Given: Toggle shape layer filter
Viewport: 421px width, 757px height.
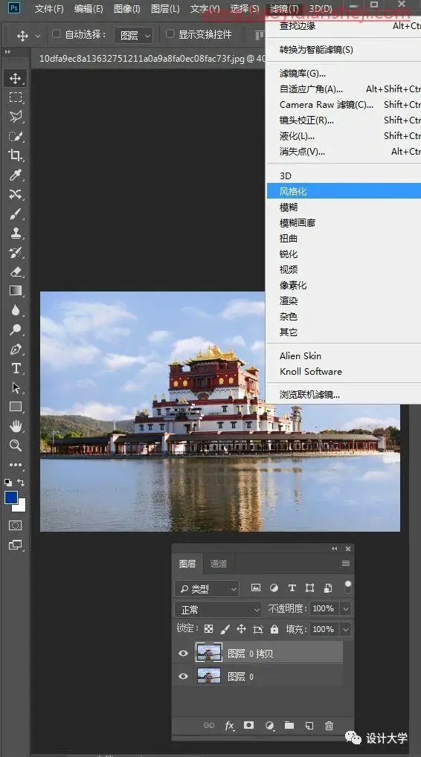Looking at the screenshot, I should coord(310,587).
